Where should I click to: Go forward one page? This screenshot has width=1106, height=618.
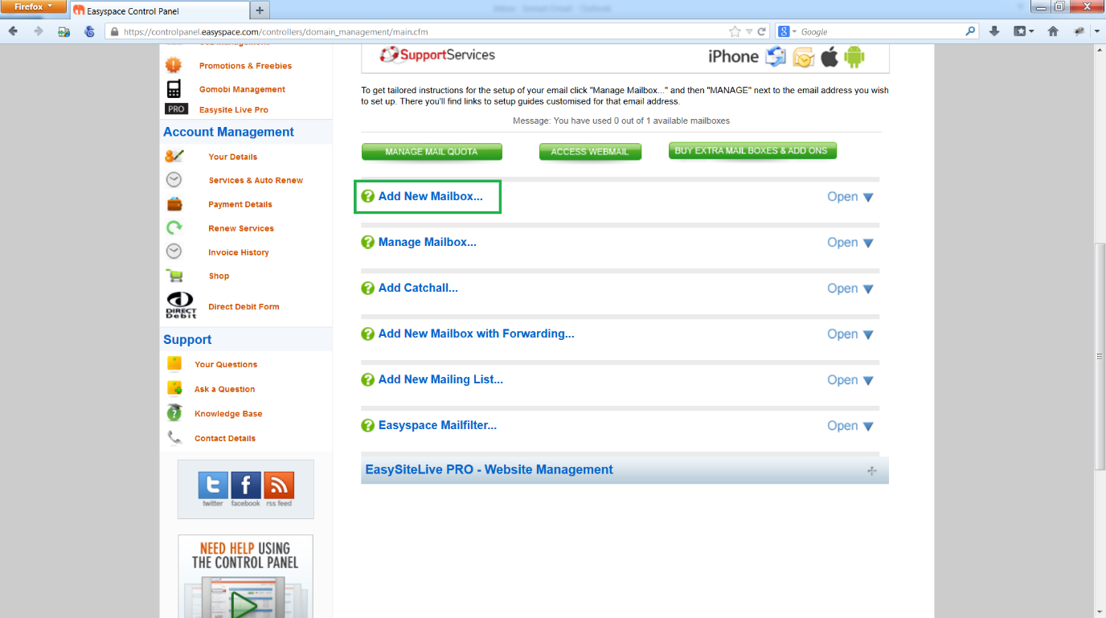pyautogui.click(x=38, y=31)
